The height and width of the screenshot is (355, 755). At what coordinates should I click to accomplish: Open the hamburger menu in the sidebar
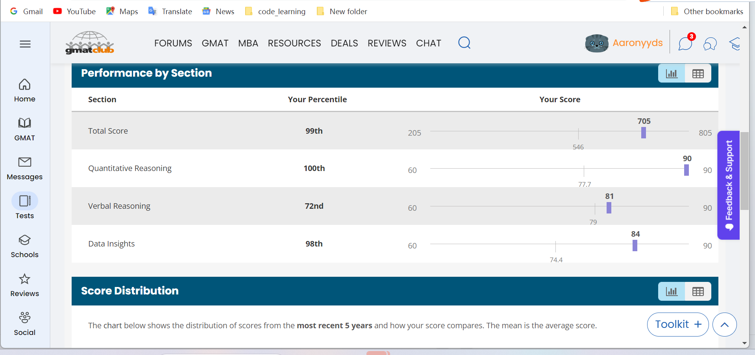[x=25, y=44]
